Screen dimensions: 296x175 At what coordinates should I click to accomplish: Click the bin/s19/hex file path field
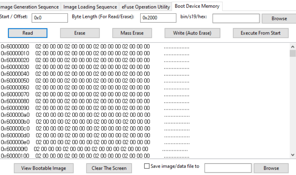tap(236, 18)
